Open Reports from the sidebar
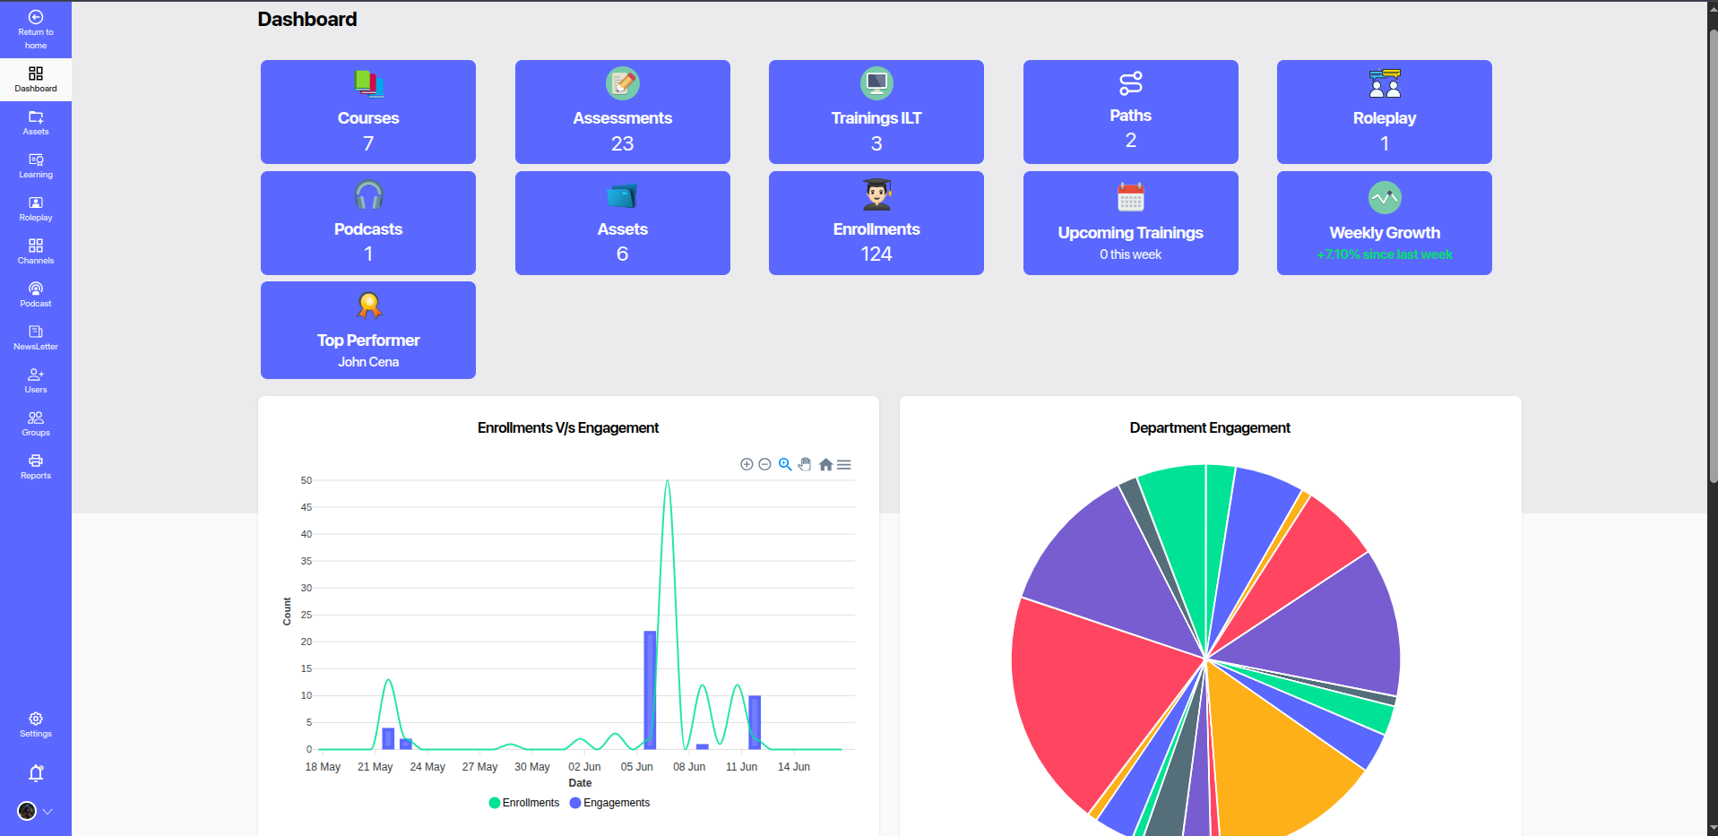This screenshot has height=836, width=1718. click(x=36, y=467)
